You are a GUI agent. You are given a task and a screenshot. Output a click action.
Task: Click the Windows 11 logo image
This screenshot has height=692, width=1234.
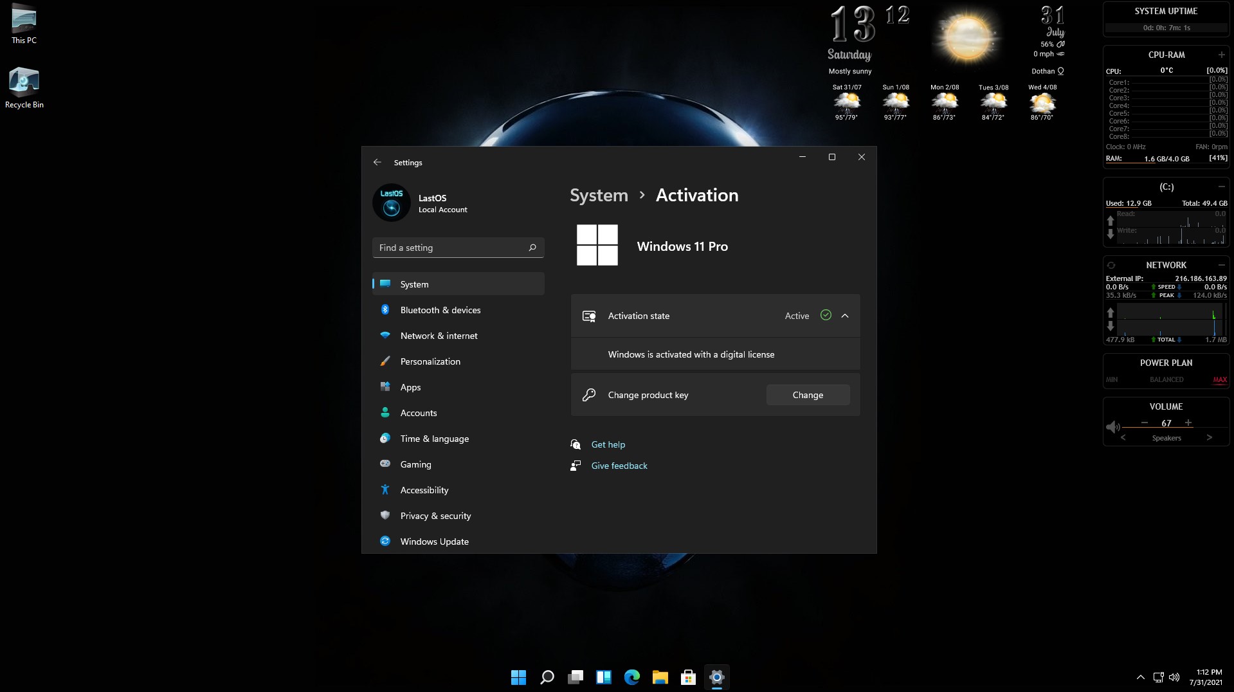pos(597,245)
